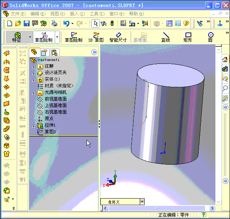
Task: Open the Design Library icon in task pane
Action: click(225, 69)
